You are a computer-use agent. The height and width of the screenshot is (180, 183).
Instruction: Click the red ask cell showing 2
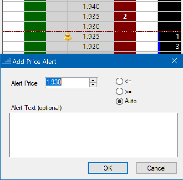tap(125, 17)
